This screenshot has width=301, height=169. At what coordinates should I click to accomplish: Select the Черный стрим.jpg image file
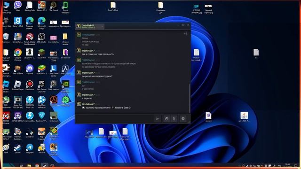208,8
